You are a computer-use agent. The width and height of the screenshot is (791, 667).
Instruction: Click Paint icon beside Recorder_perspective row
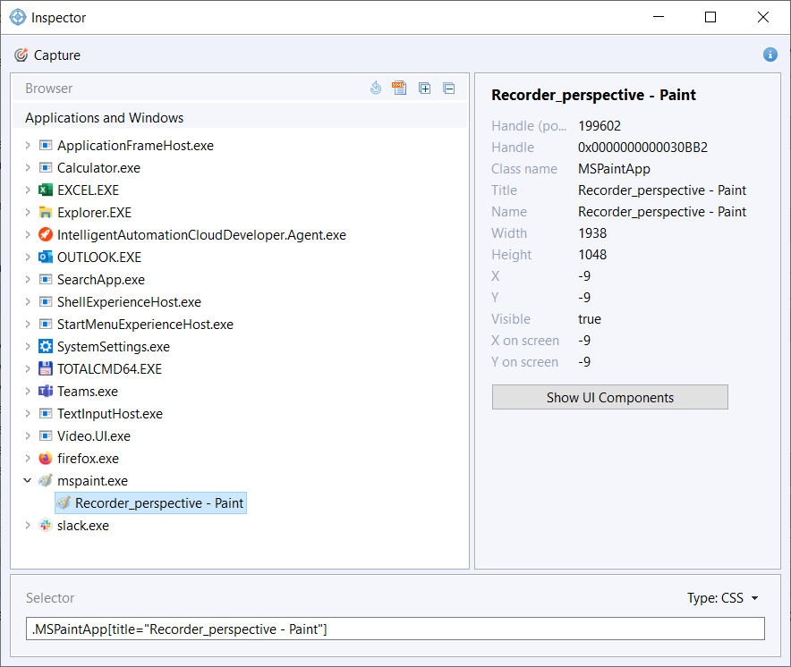click(x=64, y=502)
